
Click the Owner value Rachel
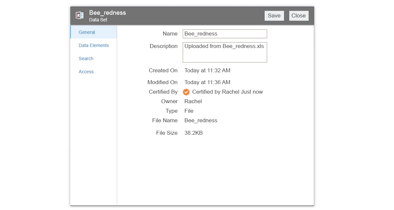[x=193, y=101]
